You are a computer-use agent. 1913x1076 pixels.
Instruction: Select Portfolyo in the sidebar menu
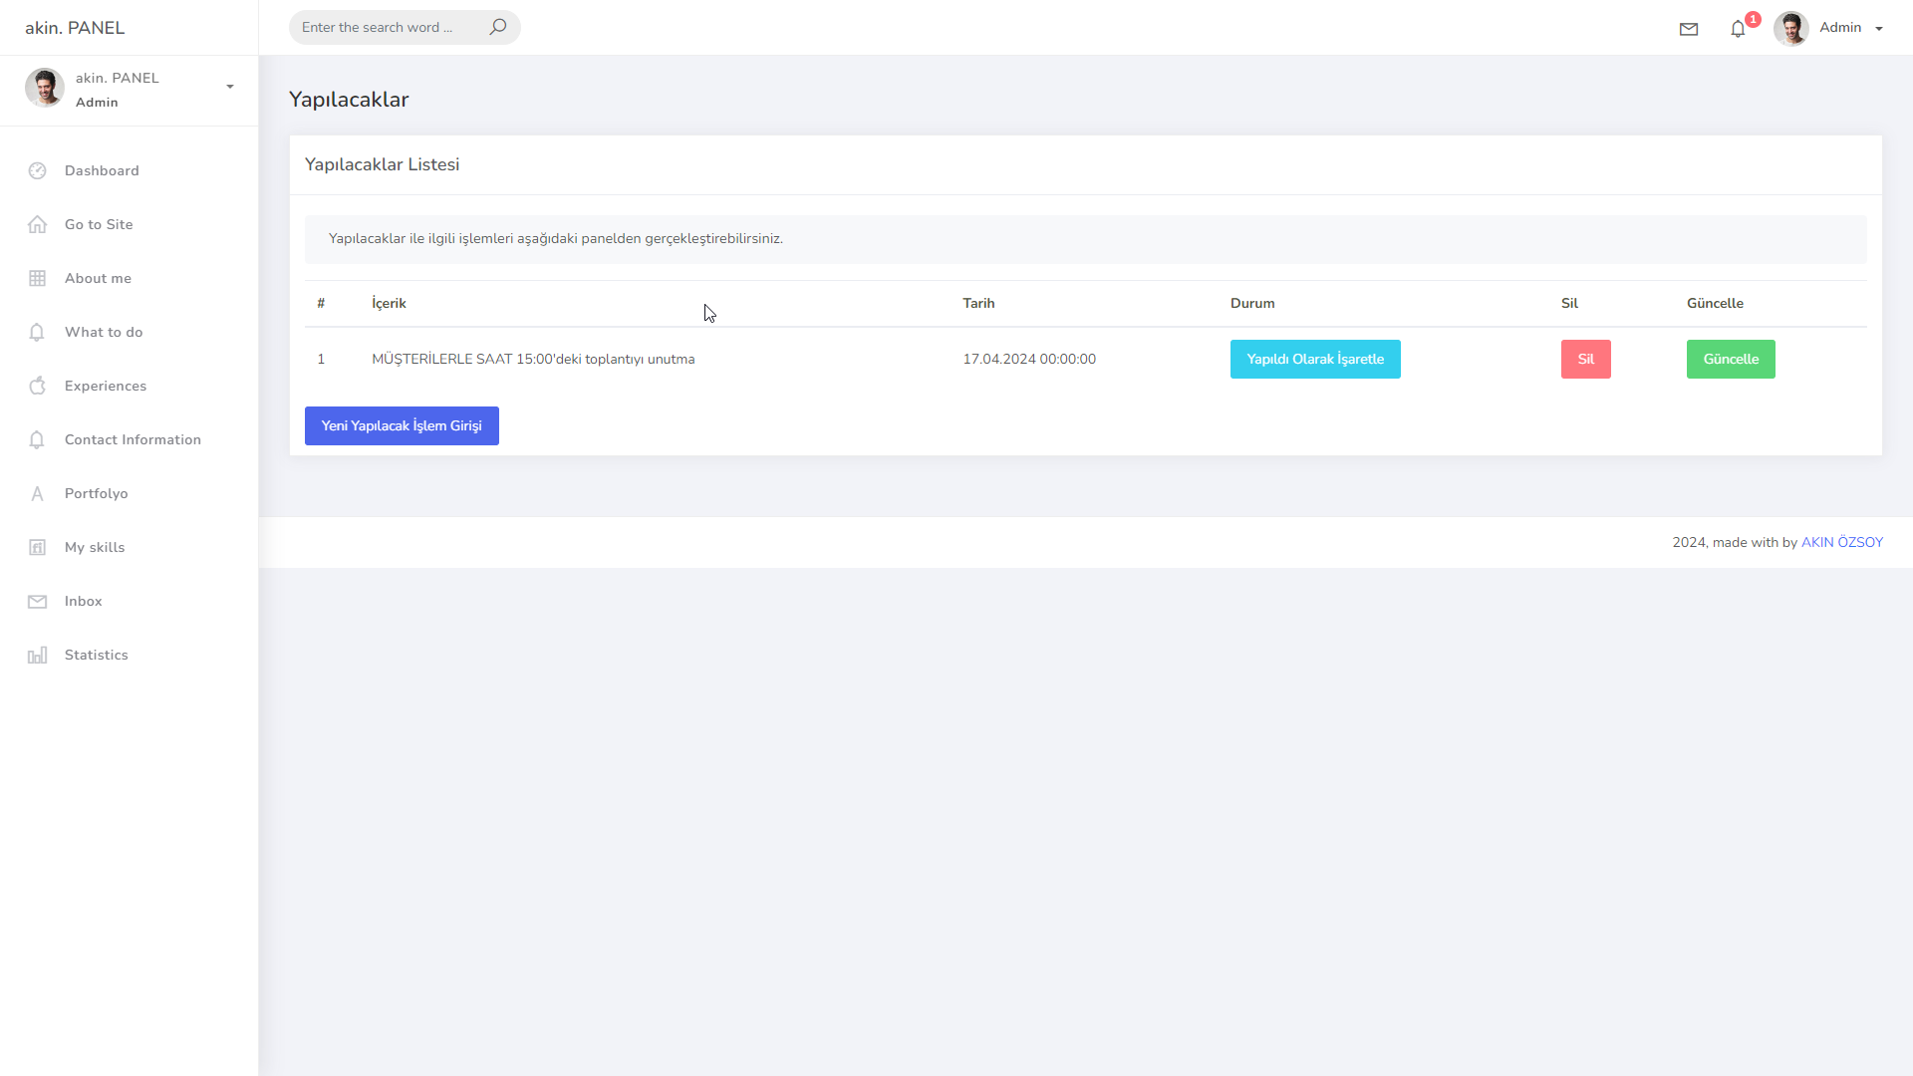[x=96, y=493]
